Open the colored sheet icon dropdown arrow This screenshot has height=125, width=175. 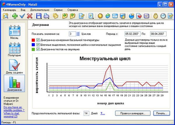[93, 18]
